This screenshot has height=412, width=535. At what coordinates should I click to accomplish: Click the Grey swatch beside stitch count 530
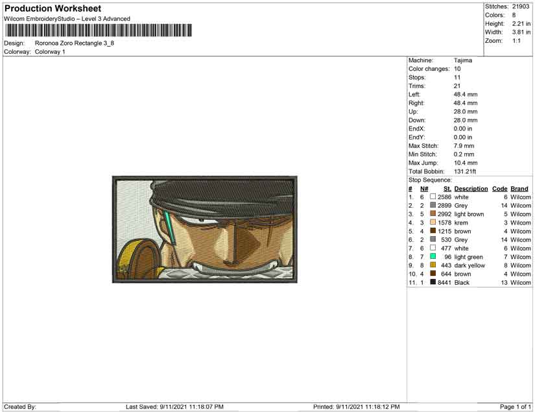[433, 239]
